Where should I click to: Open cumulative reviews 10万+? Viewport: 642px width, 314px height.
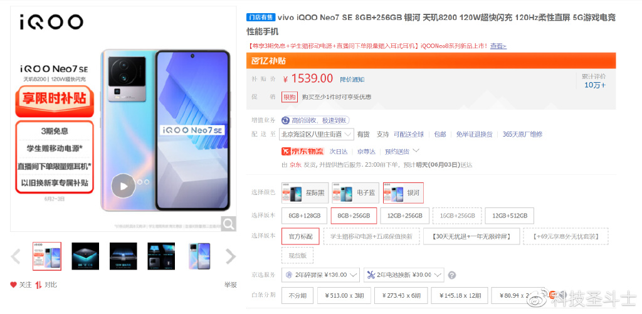[x=594, y=85]
